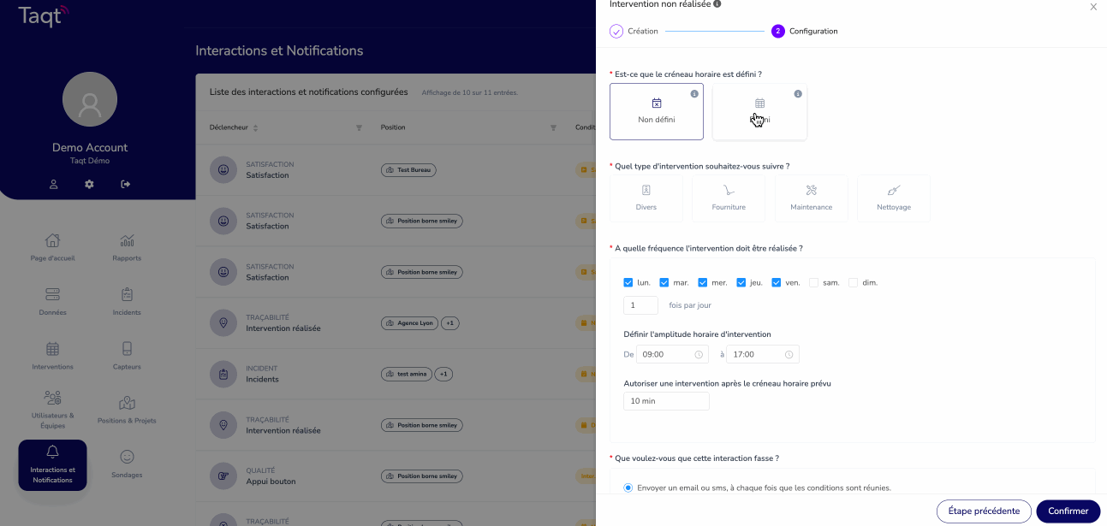Click the Sondages smiley icon

(127, 458)
